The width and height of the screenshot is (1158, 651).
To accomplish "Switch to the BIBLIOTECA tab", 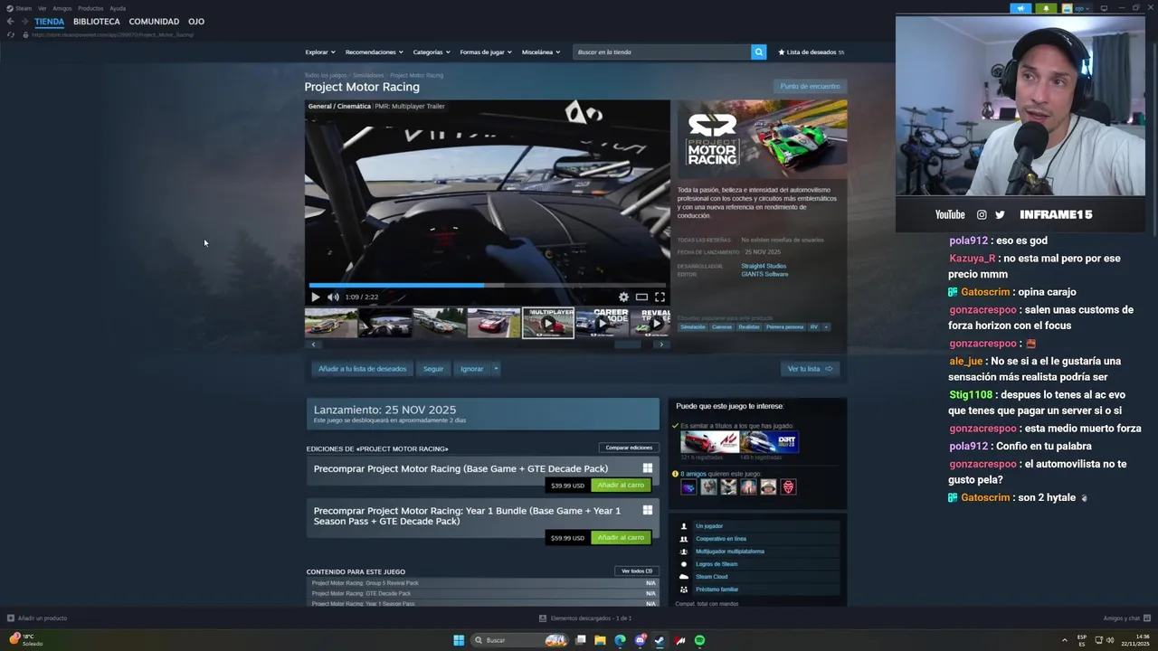I will pos(97,21).
